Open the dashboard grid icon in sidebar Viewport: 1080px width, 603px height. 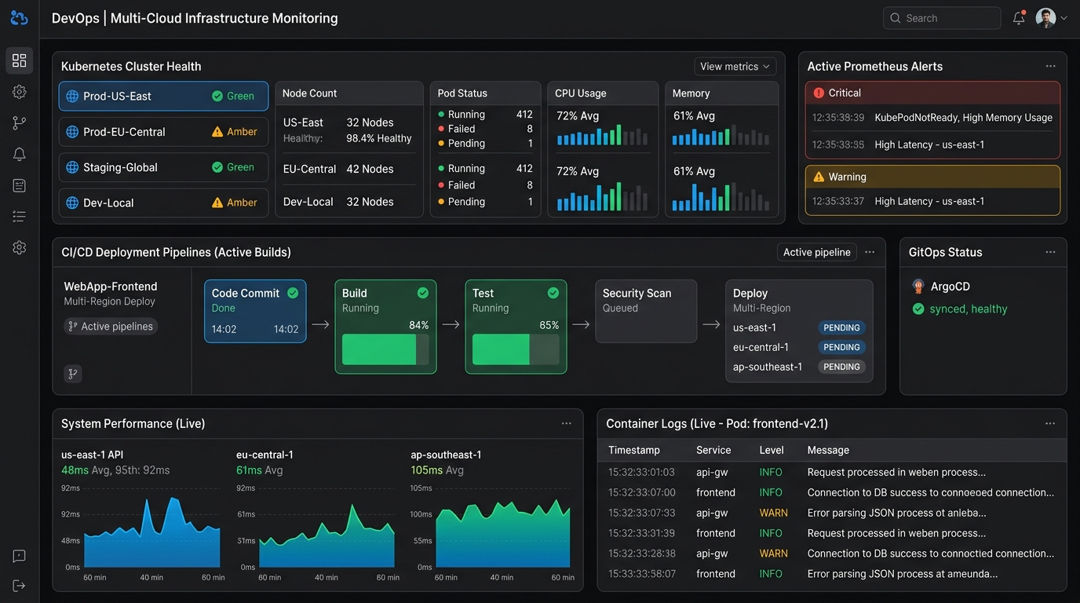(x=20, y=60)
